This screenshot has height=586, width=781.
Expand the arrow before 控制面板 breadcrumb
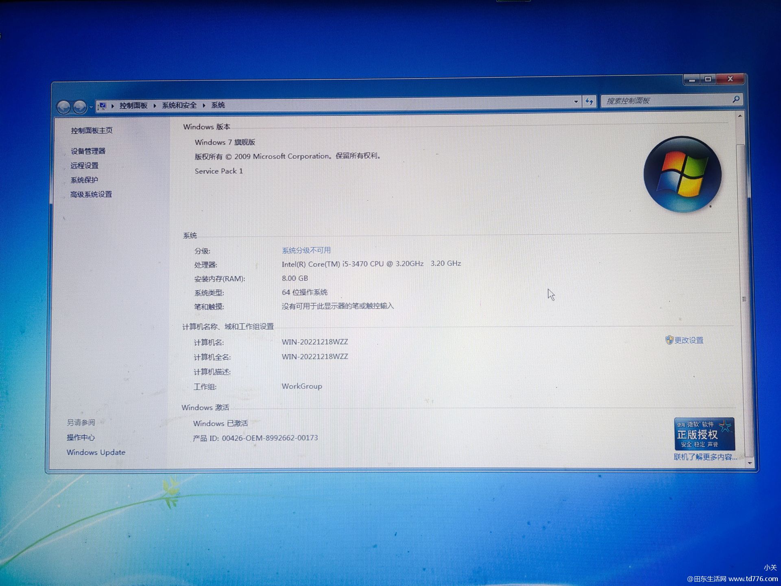click(113, 106)
